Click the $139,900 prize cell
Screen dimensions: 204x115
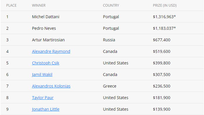[x=162, y=109]
